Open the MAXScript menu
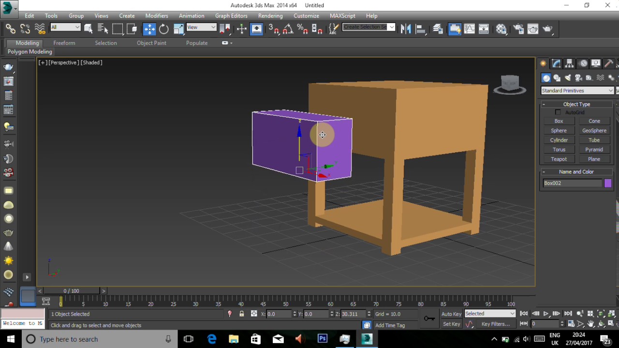Image resolution: width=619 pixels, height=348 pixels. (x=342, y=16)
